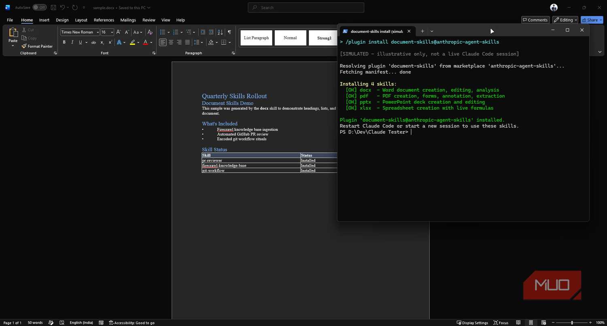The image size is (607, 326).
Task: Click the 50 words count in status bar
Action: pyautogui.click(x=35, y=323)
